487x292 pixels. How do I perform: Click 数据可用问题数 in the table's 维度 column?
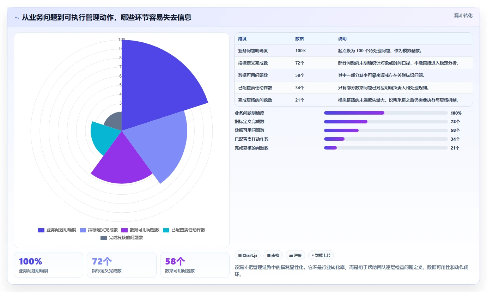pos(253,75)
